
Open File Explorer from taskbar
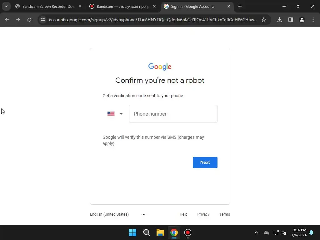tap(160, 232)
